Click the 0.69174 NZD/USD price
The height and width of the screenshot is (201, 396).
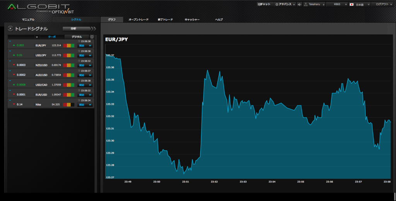click(56, 65)
